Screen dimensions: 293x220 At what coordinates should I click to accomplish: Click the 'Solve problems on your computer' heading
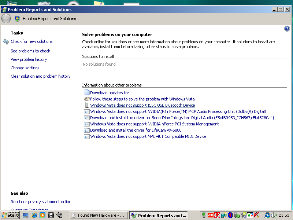pos(117,34)
